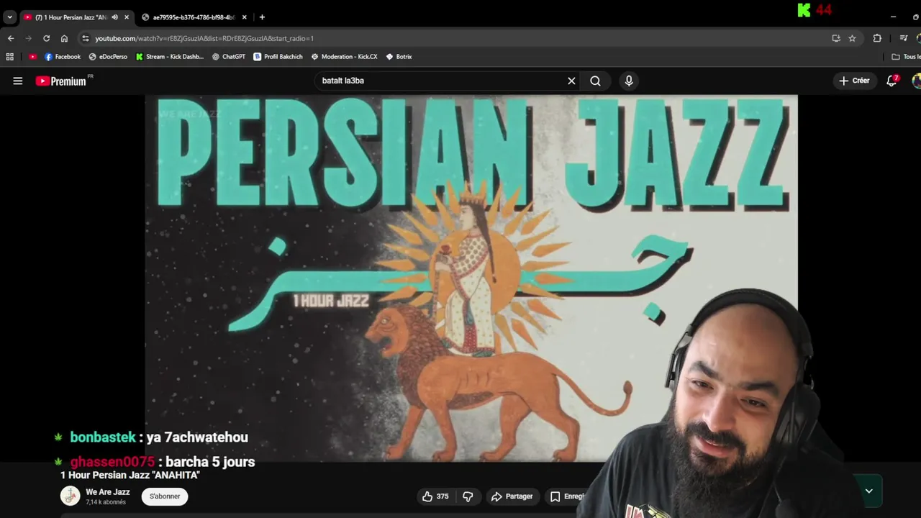Viewport: 921px width, 518px height.
Task: Close the Persian Jazz tab
Action: 127,17
